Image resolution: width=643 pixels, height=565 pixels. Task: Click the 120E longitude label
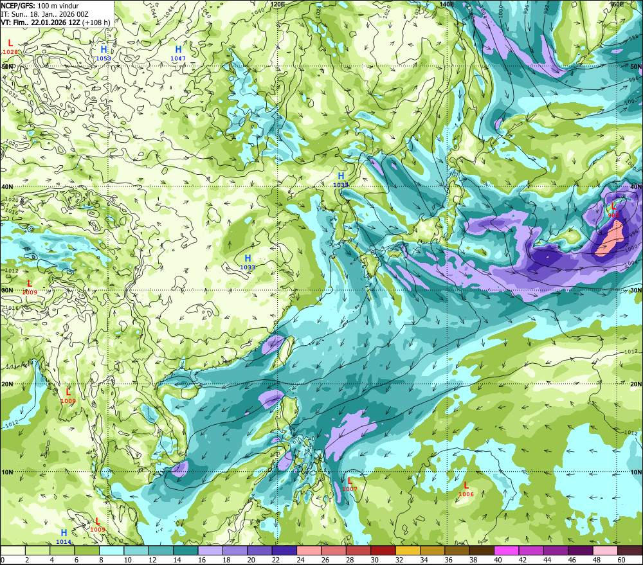click(278, 4)
